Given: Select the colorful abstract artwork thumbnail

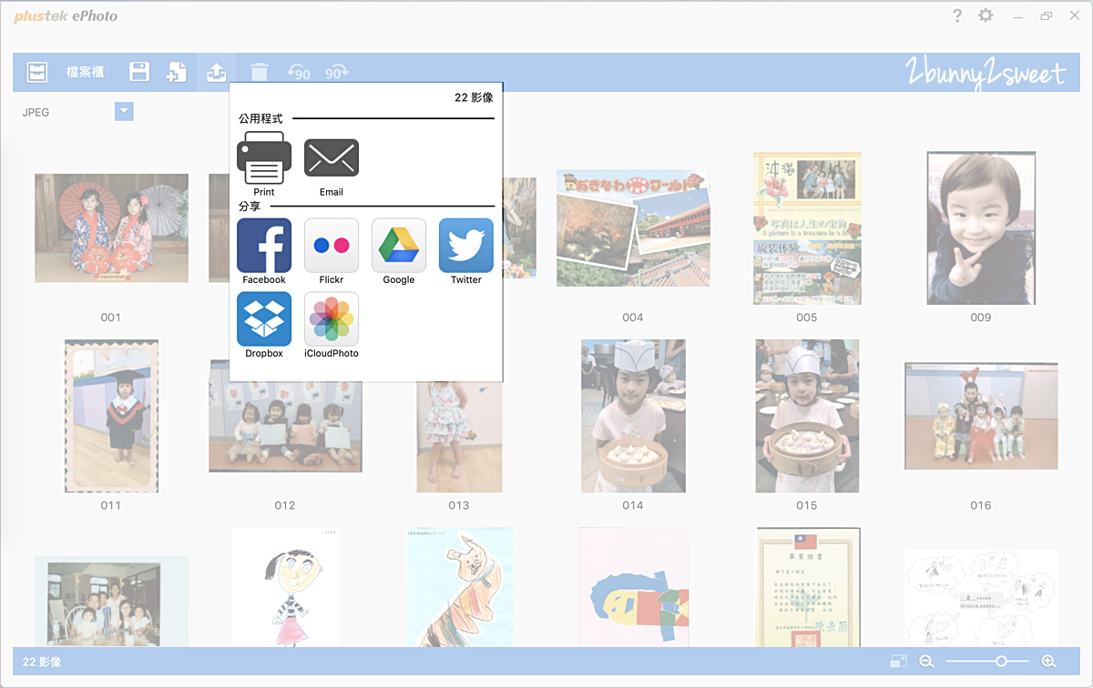Looking at the screenshot, I should [633, 587].
